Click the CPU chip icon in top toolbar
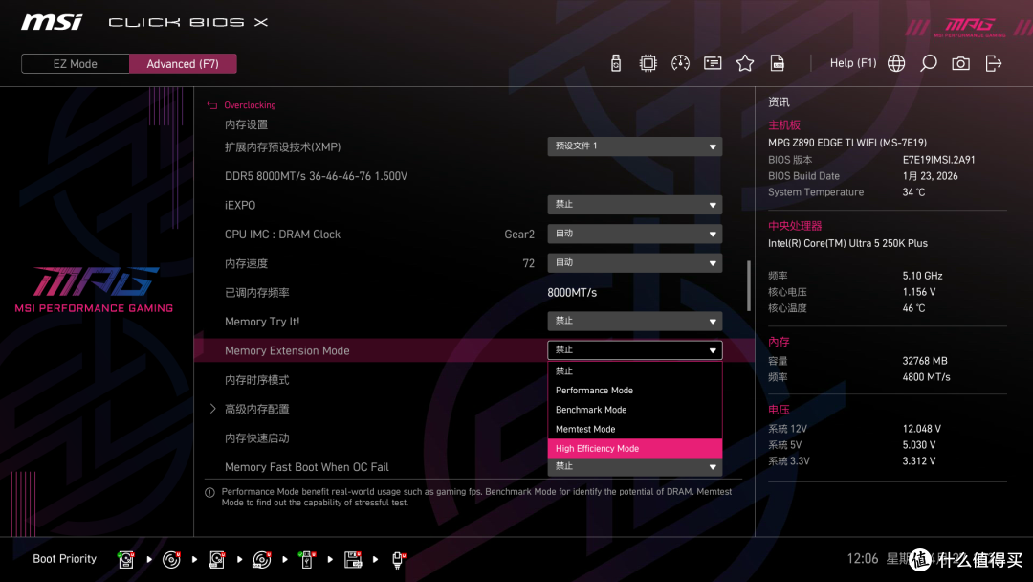This screenshot has width=1033, height=582. point(648,63)
